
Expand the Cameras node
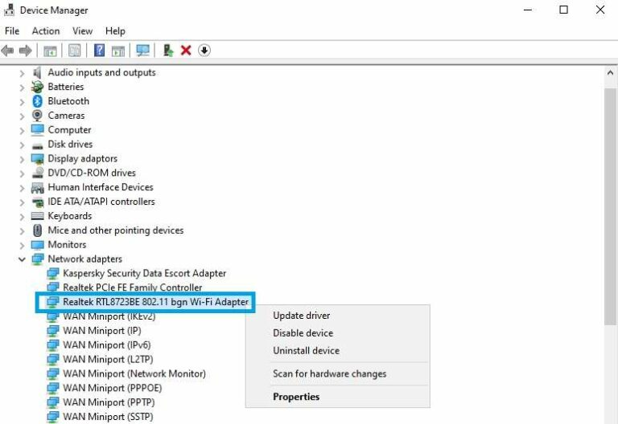click(x=22, y=116)
